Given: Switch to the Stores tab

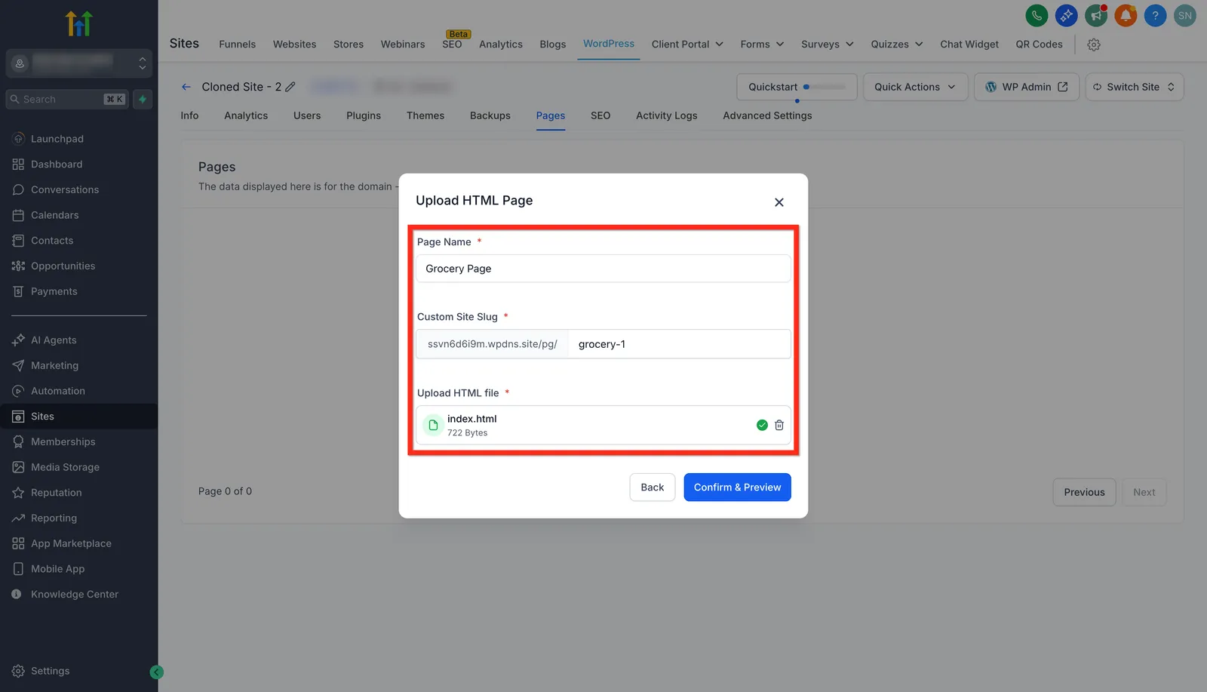Looking at the screenshot, I should pyautogui.click(x=349, y=45).
